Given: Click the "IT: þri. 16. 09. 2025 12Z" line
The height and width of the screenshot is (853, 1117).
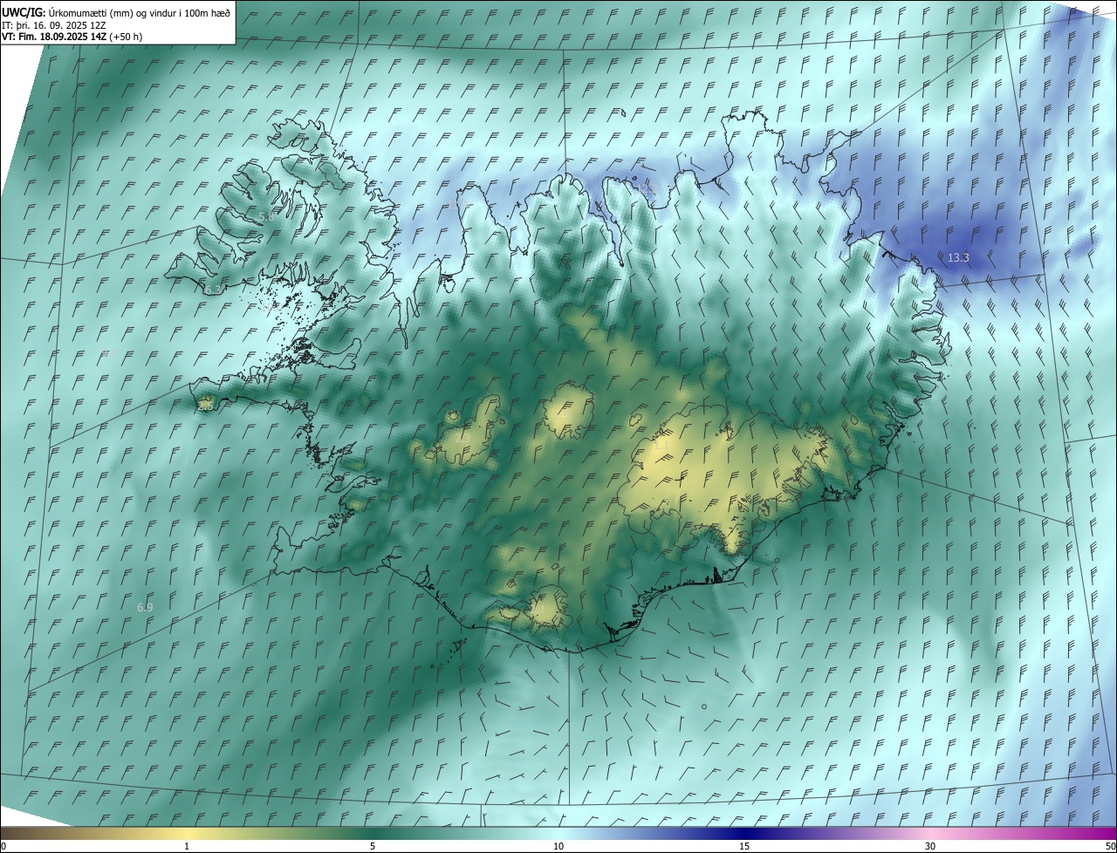Looking at the screenshot, I should point(54,25).
